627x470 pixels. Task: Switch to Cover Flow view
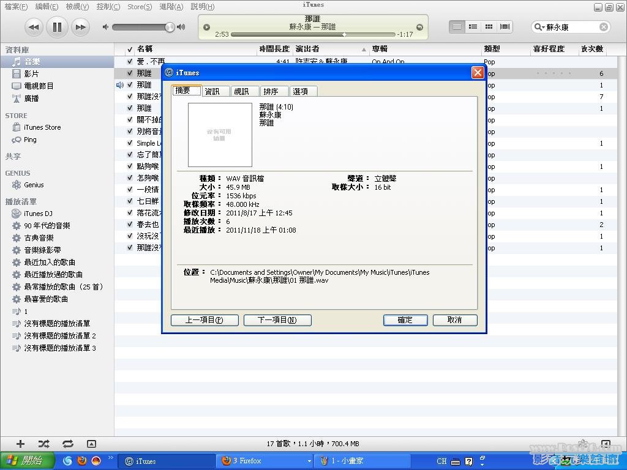pos(505,27)
